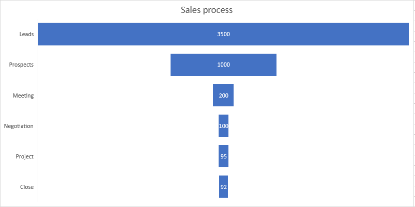Click the 92 data label
Viewport: 415px width, 207px height.
pos(223,187)
